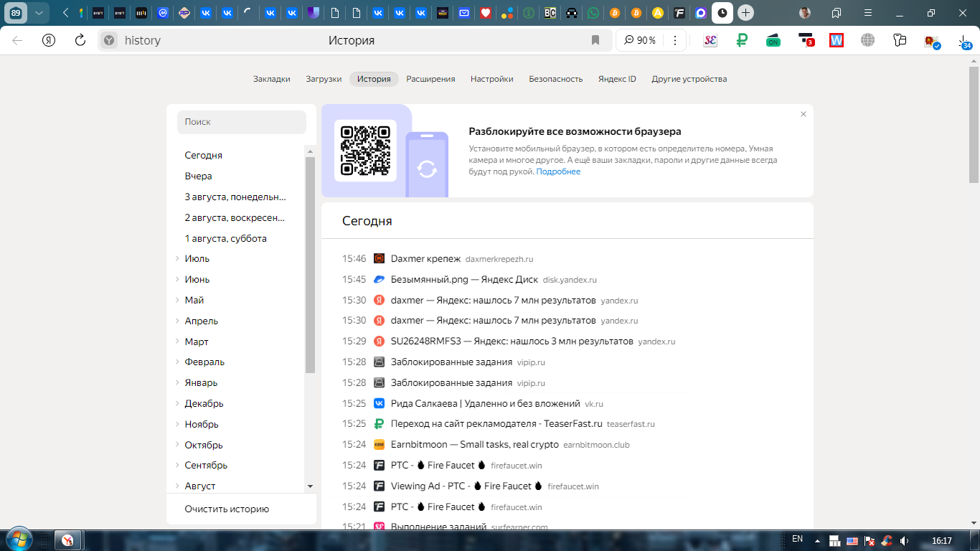Open the user profile avatar
Image resolution: width=980 pixels, height=551 pixels.
click(806, 13)
